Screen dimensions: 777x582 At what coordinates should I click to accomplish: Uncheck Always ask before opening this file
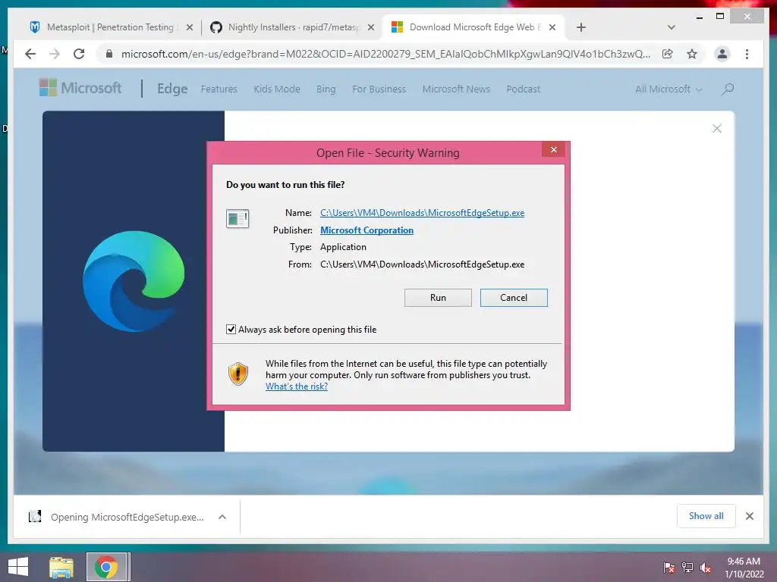point(231,330)
